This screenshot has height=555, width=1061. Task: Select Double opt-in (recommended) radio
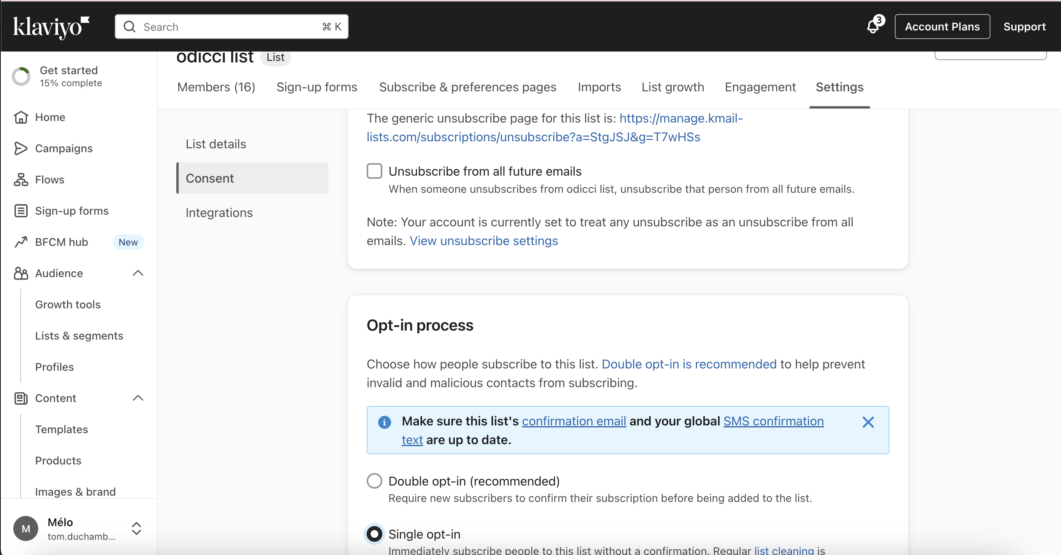374,481
